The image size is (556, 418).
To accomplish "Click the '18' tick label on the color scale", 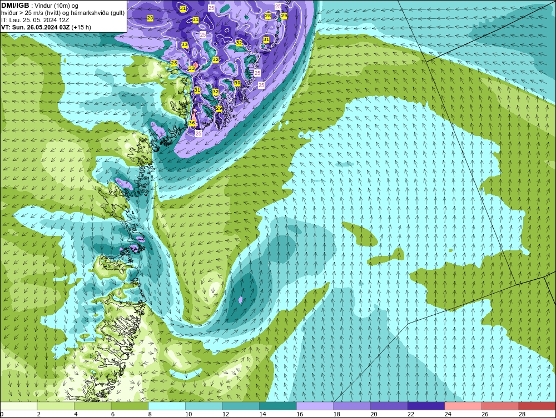I will (x=337, y=414).
